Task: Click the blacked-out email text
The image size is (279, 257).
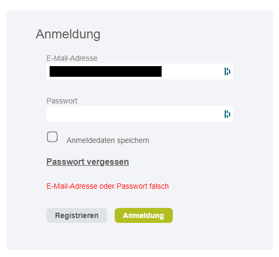Action: tap(106, 71)
